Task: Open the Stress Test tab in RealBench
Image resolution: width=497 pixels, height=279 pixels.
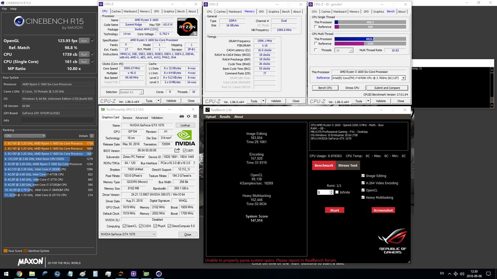Action: pyautogui.click(x=348, y=165)
